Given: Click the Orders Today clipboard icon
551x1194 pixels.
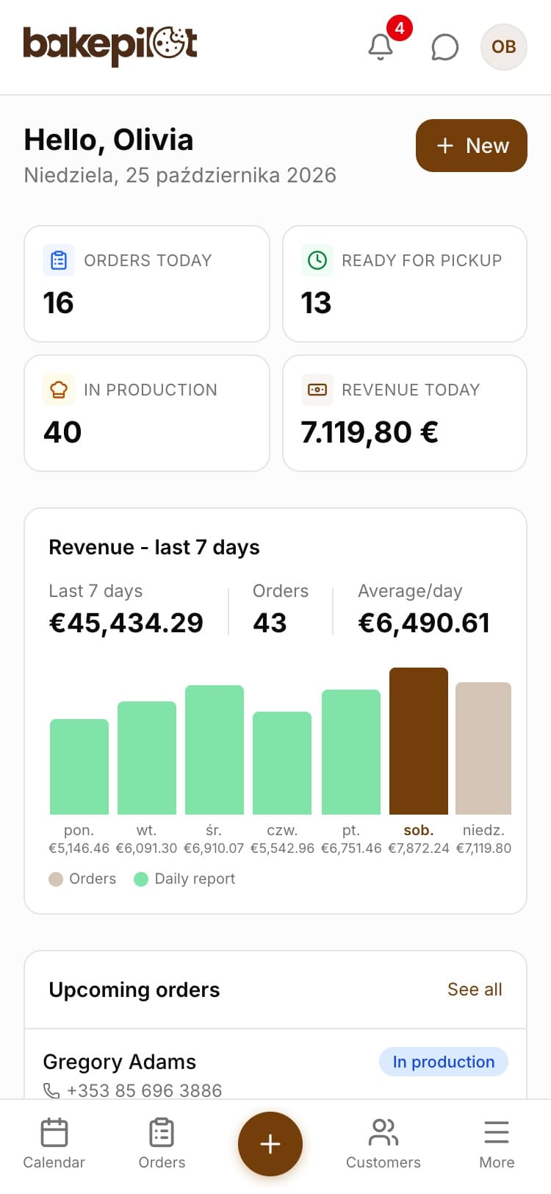Looking at the screenshot, I should coord(59,260).
